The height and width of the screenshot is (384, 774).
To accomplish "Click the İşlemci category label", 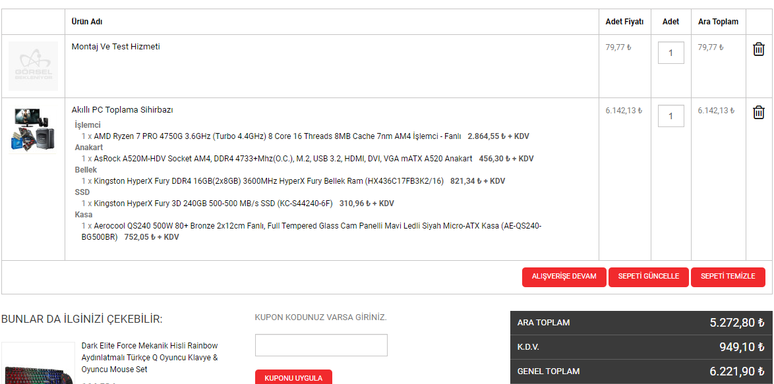I will [x=88, y=124].
